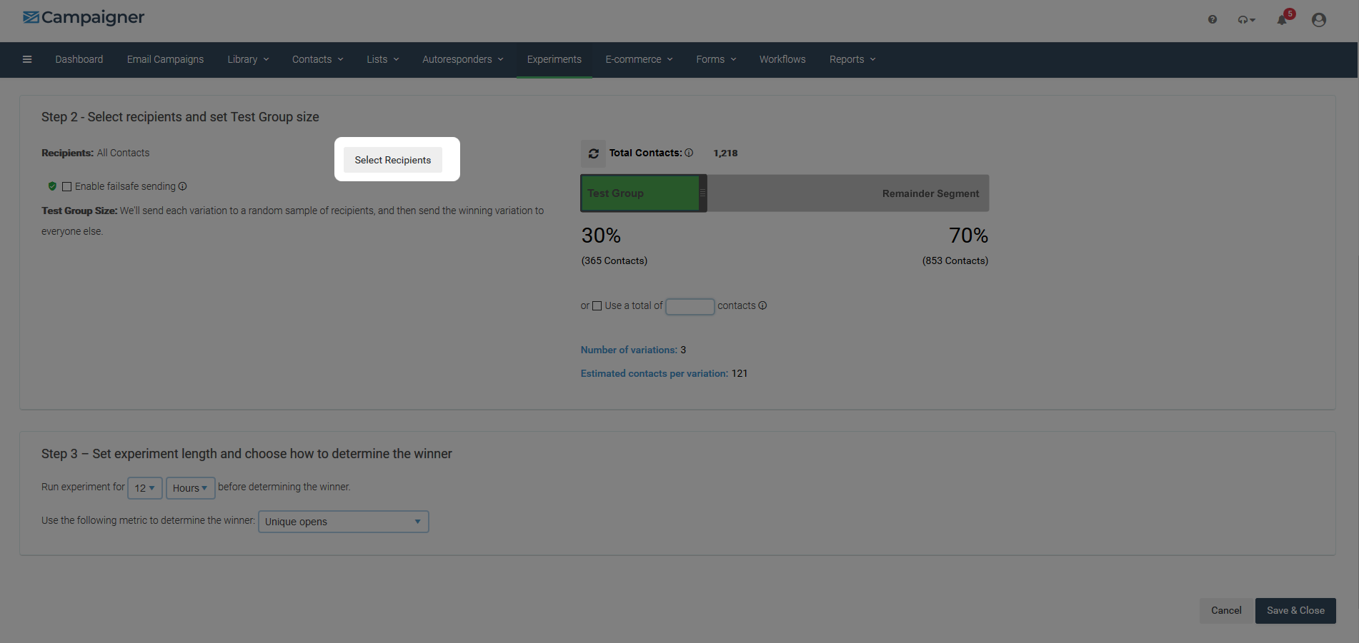Screen dimensions: 1359x643
Task: Click the 30% test group value
Action: click(601, 236)
